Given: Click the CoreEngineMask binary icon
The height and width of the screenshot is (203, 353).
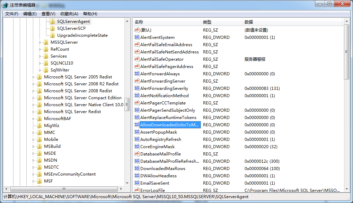Looking at the screenshot, I should click(x=137, y=147).
